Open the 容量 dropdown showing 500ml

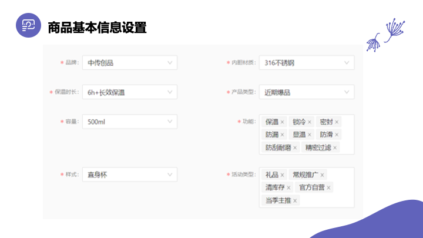point(130,122)
